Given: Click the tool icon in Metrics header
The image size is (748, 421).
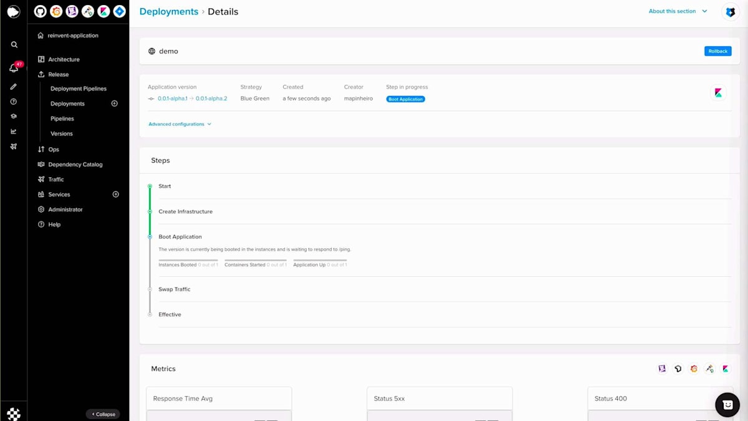Looking at the screenshot, I should point(710,369).
